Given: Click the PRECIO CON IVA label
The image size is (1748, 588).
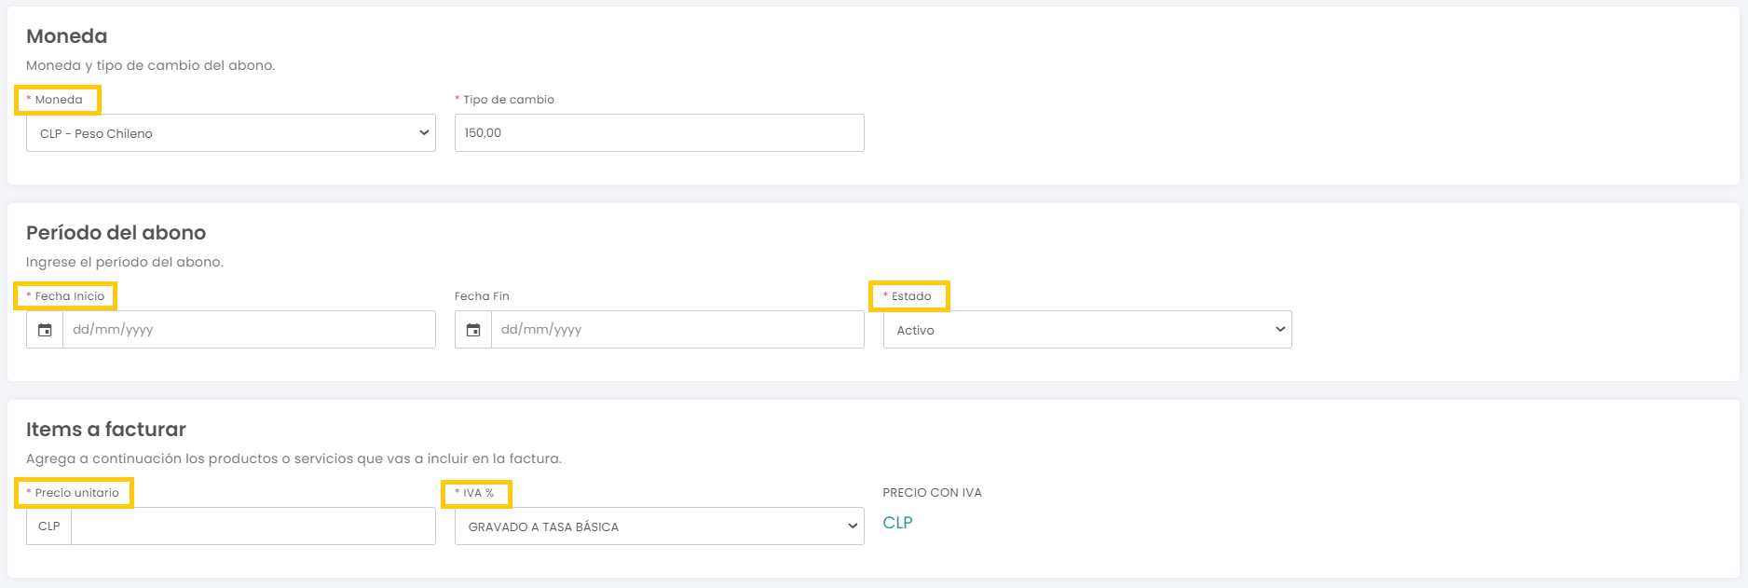Looking at the screenshot, I should (933, 493).
